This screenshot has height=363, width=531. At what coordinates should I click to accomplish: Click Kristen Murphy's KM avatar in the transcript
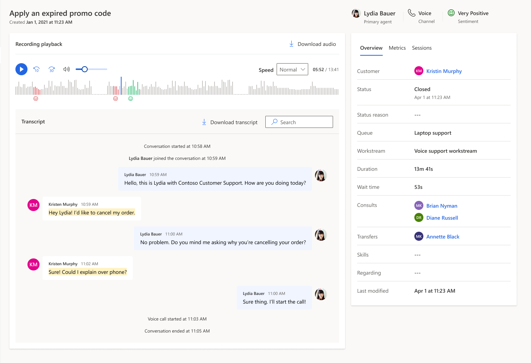(x=33, y=205)
